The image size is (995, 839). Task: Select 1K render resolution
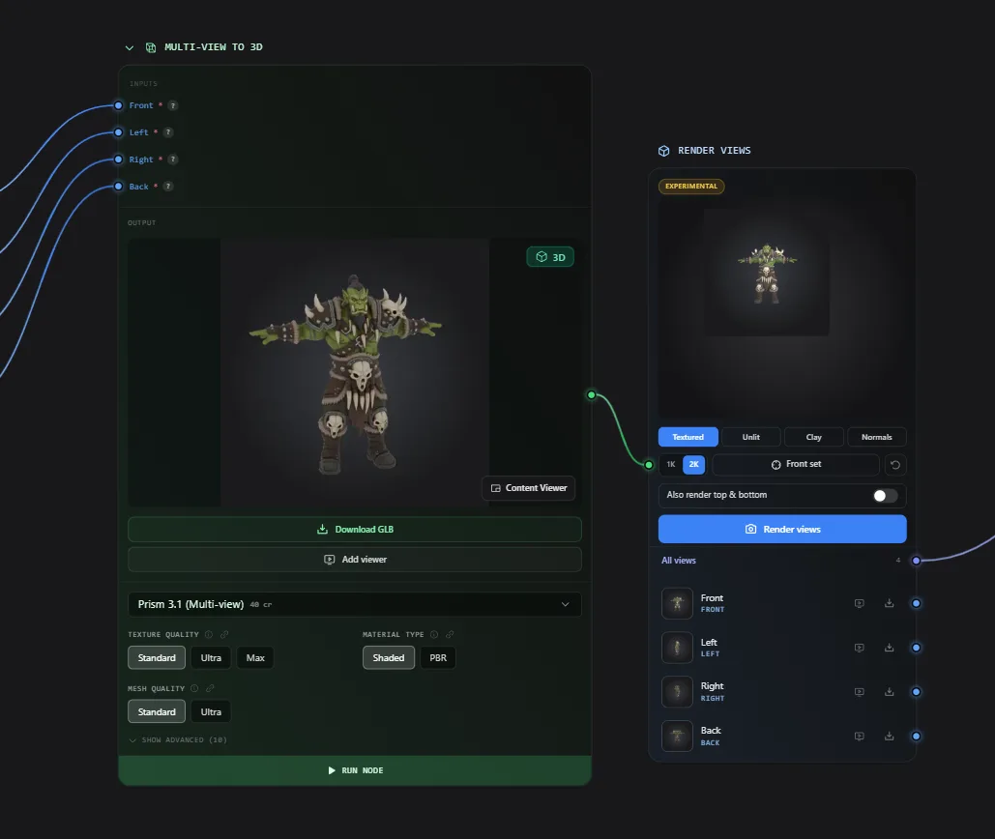[x=671, y=464]
